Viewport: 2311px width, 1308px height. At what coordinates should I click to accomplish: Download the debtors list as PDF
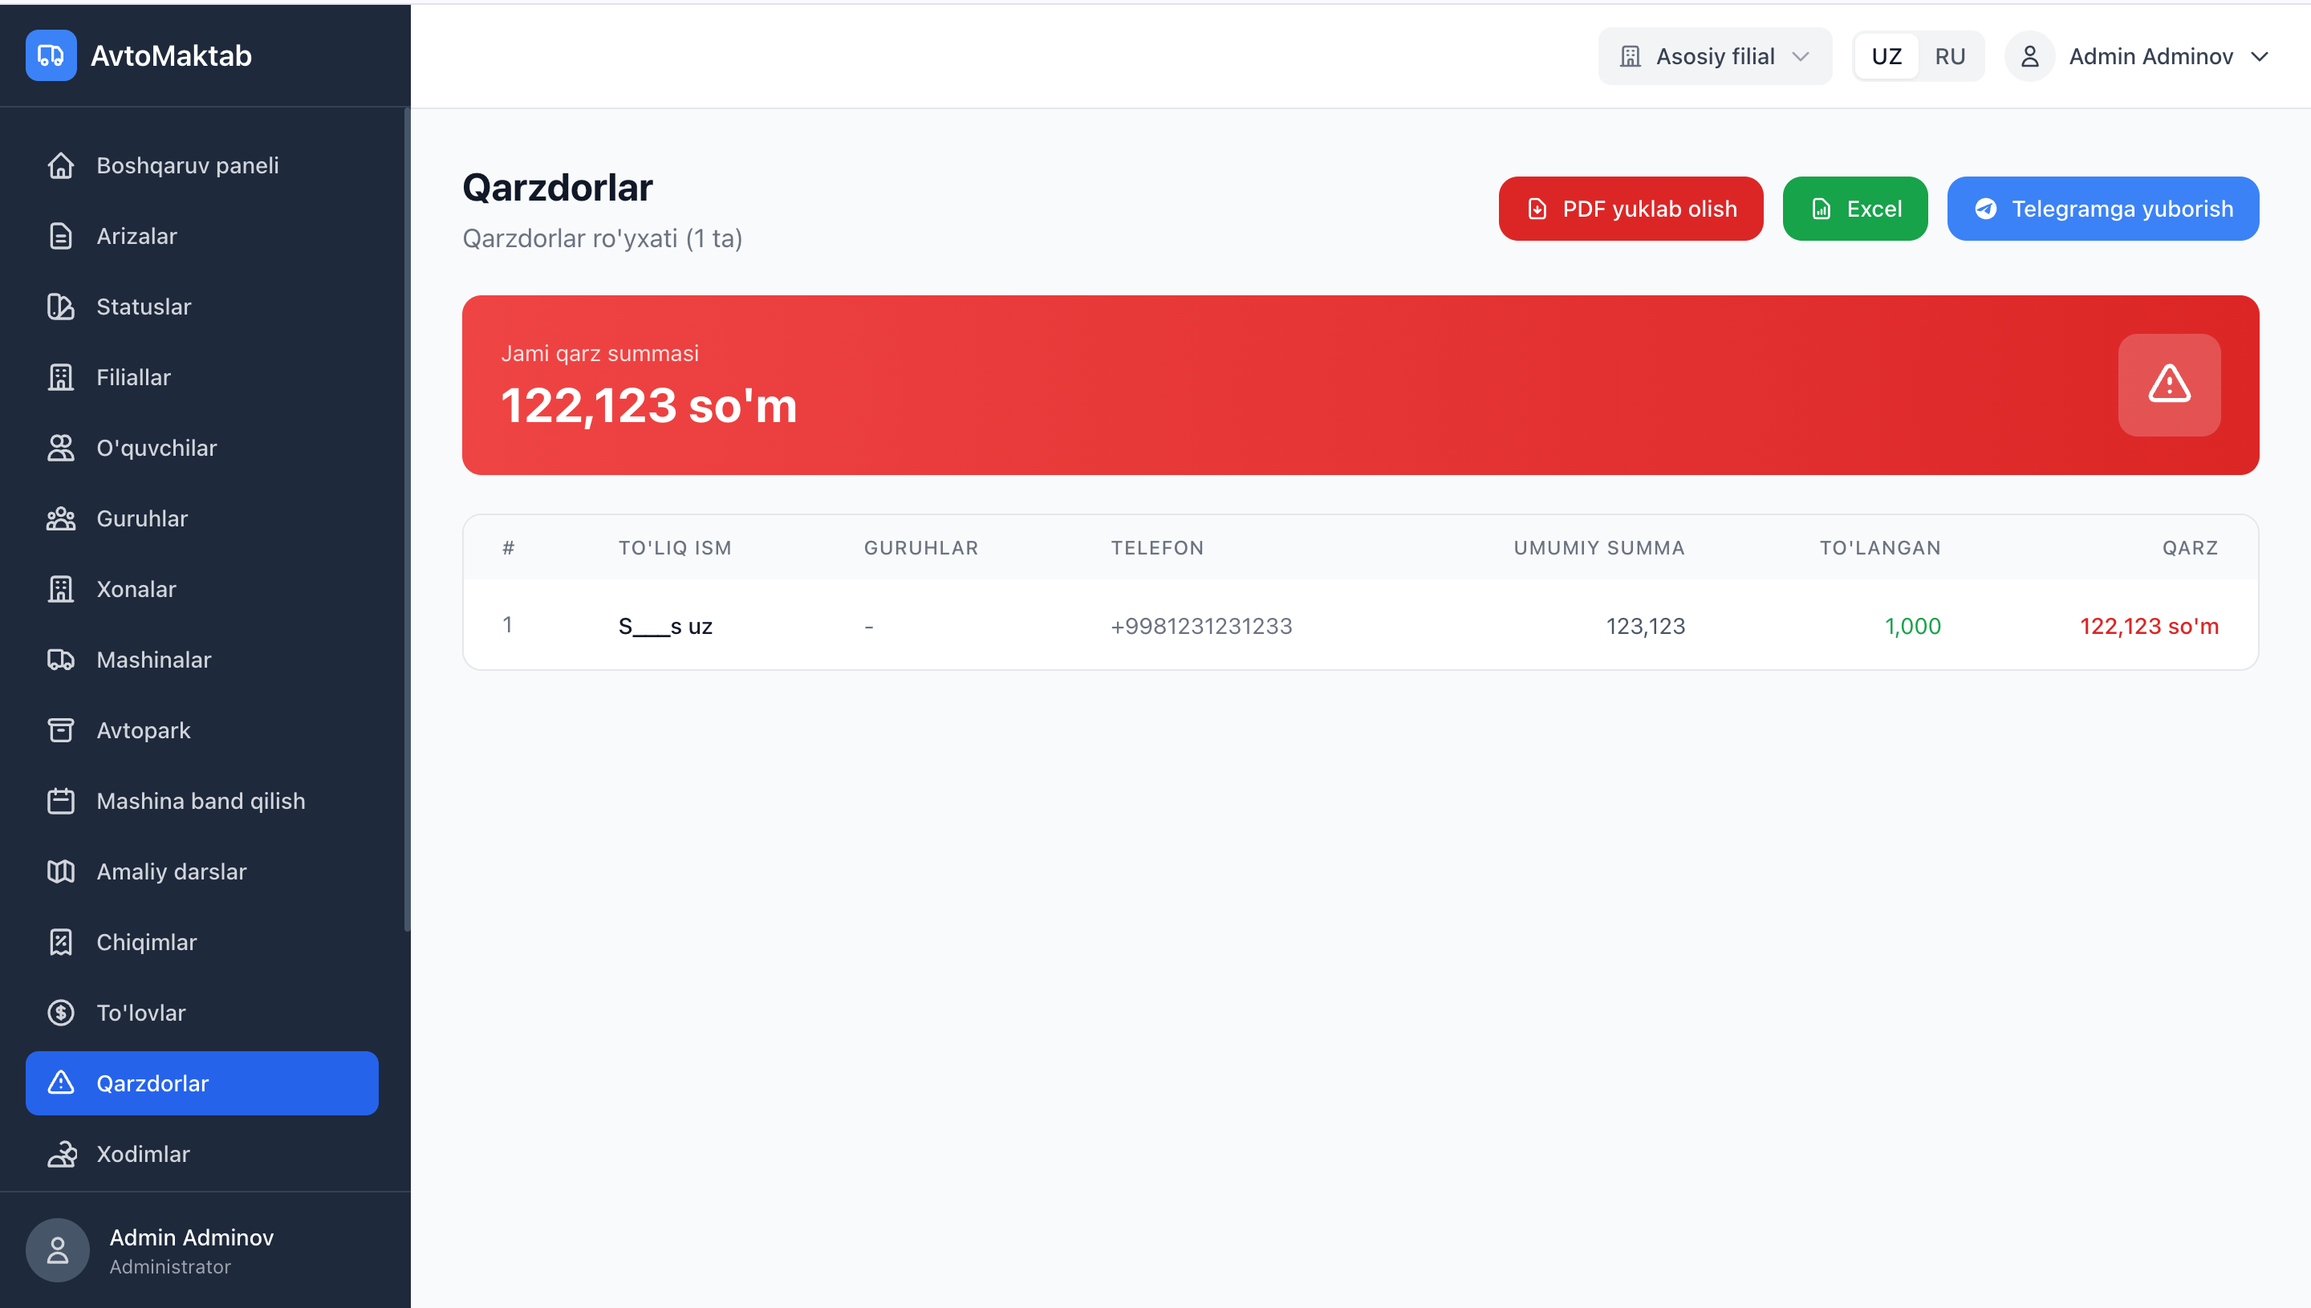click(1631, 209)
